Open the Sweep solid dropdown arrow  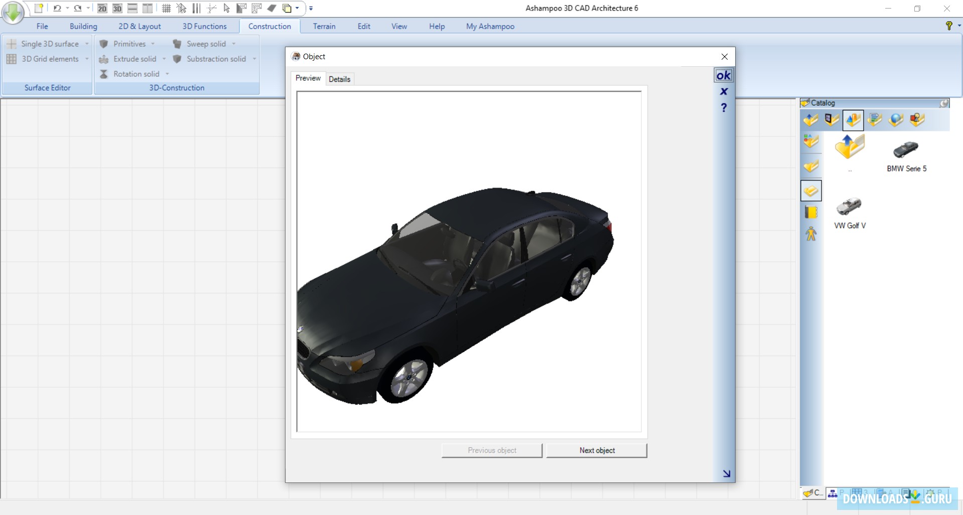235,44
